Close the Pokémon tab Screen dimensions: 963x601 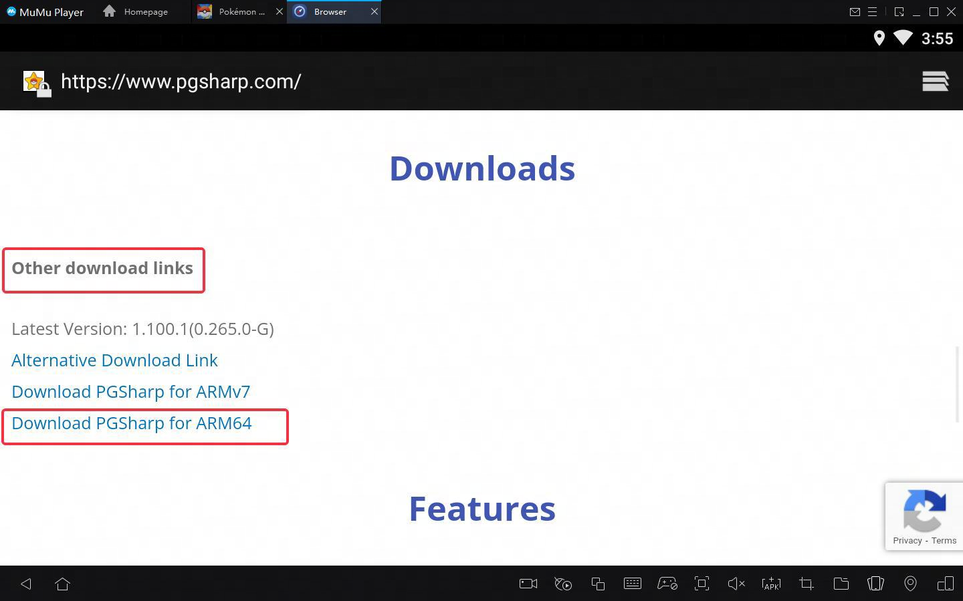(x=280, y=11)
